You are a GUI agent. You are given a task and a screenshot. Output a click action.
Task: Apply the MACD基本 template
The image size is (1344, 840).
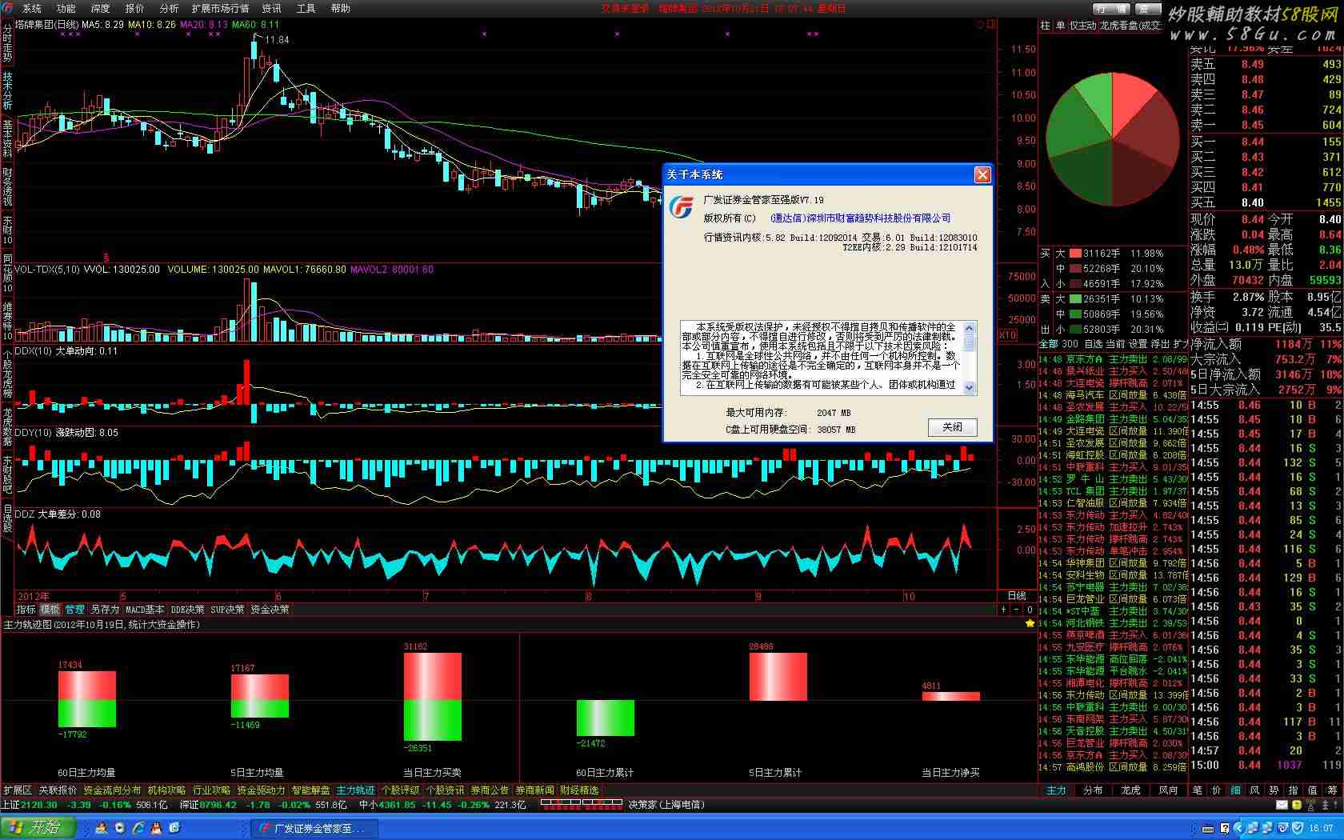[x=145, y=610]
